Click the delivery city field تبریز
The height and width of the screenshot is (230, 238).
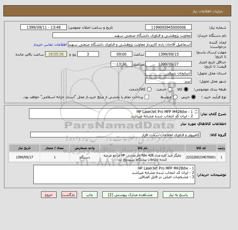(x=168, y=81)
